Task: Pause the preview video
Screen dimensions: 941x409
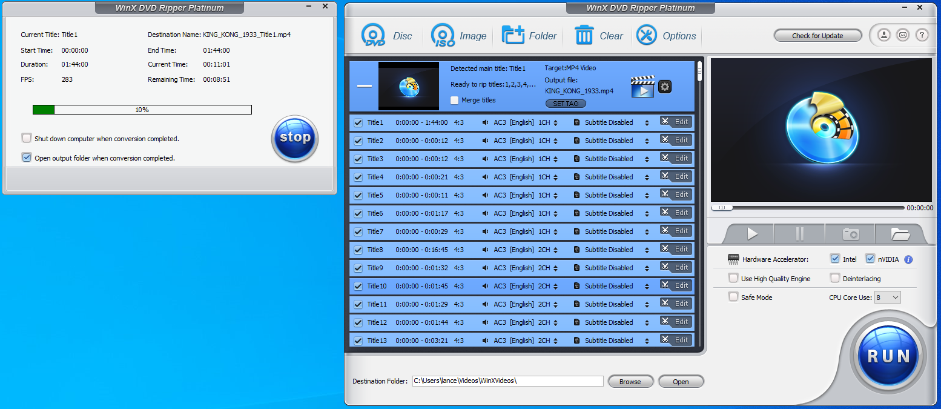Action: click(800, 234)
